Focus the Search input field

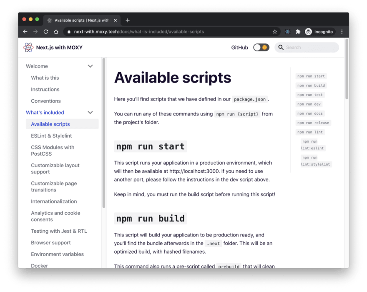pos(307,48)
